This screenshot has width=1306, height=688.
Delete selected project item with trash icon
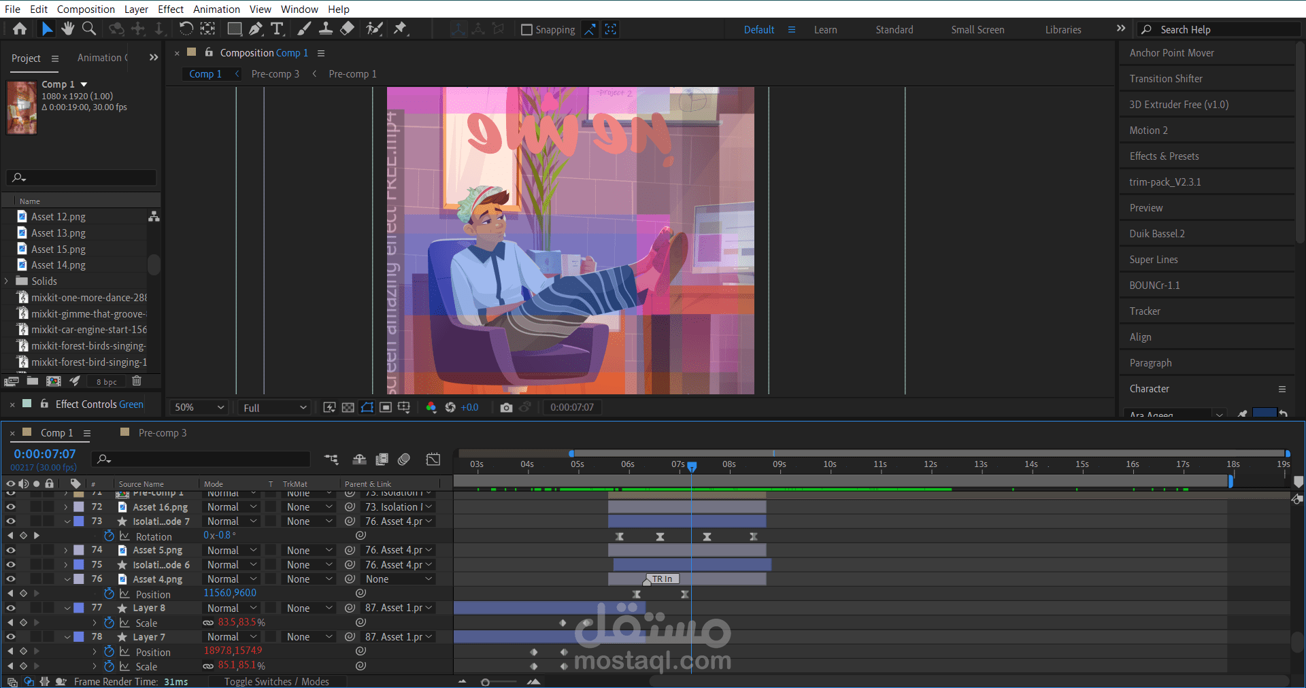click(137, 381)
